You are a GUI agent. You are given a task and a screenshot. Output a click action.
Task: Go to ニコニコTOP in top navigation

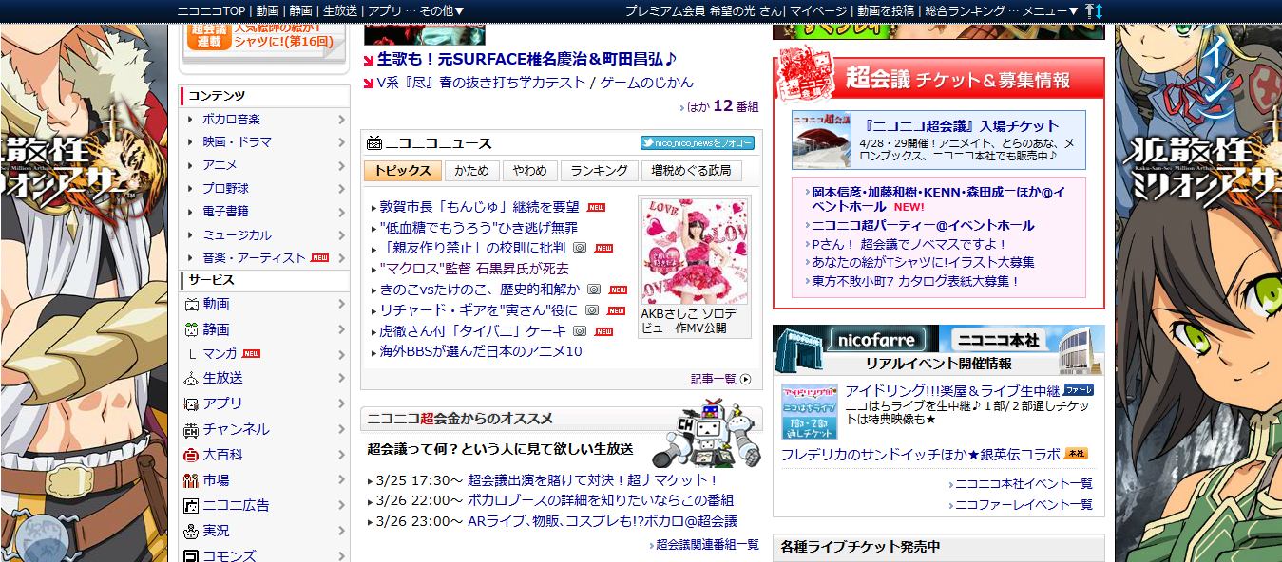211,10
